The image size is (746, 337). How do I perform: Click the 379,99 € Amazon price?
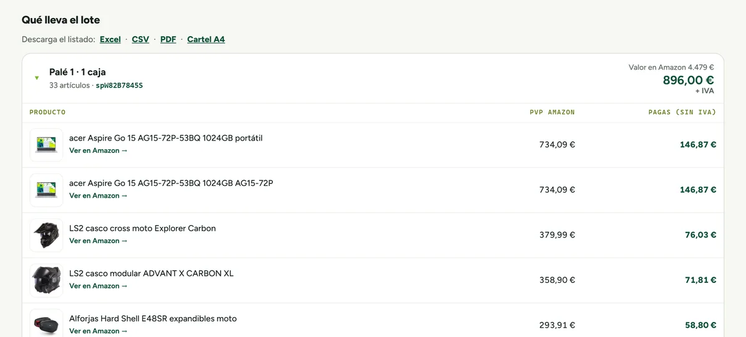click(557, 235)
